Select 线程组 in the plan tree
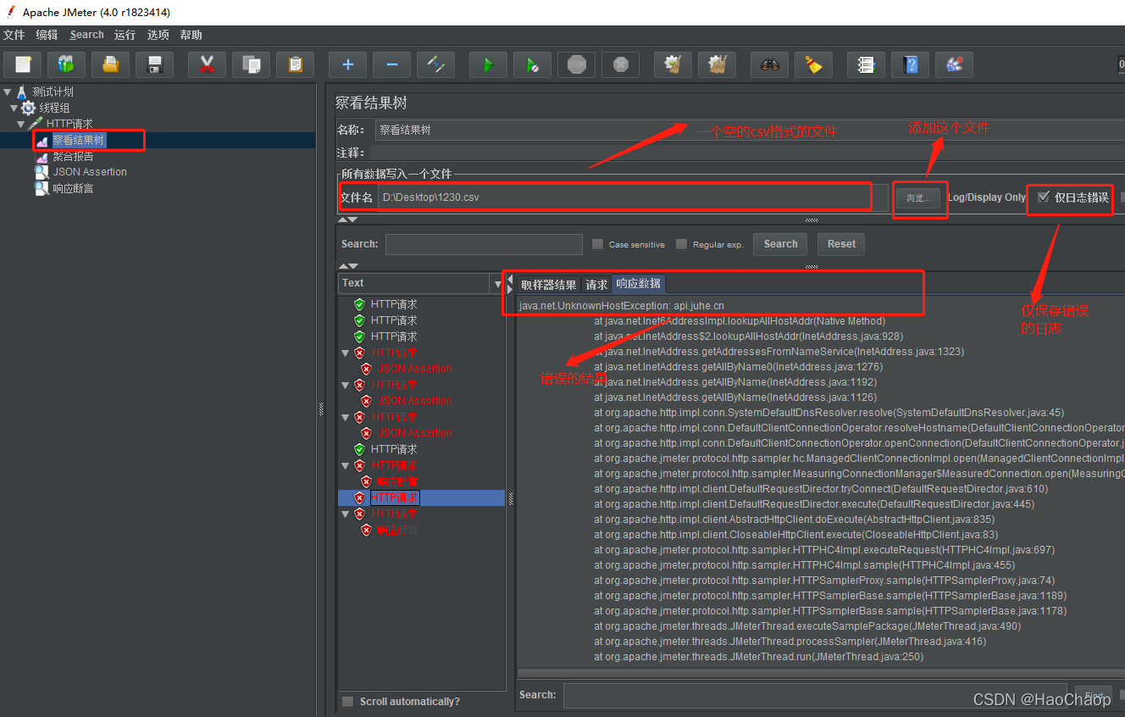Viewport: 1125px width, 717px height. click(x=54, y=108)
